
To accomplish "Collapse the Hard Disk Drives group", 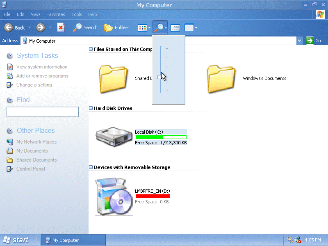I will click(x=91, y=108).
